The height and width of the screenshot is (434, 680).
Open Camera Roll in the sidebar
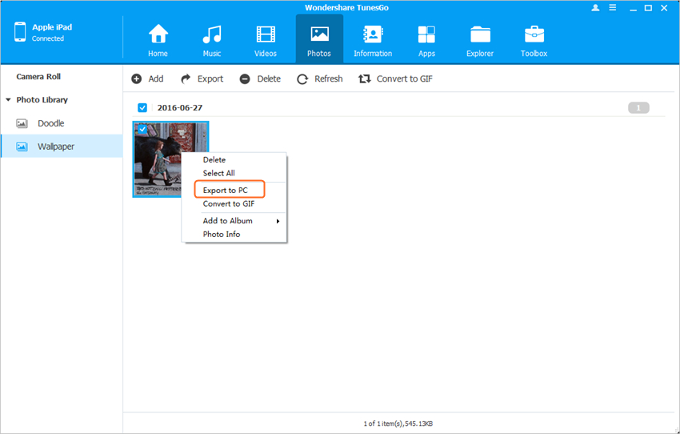point(38,77)
